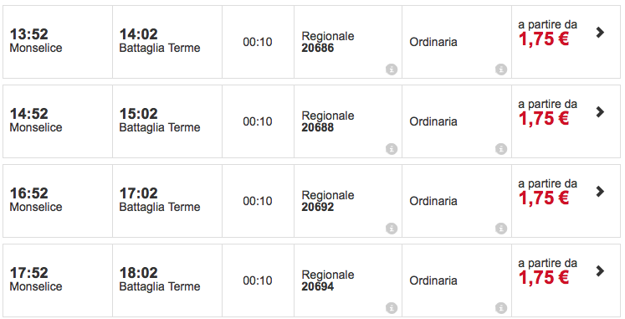Open train info icon for Regionale 20692

pos(392,229)
